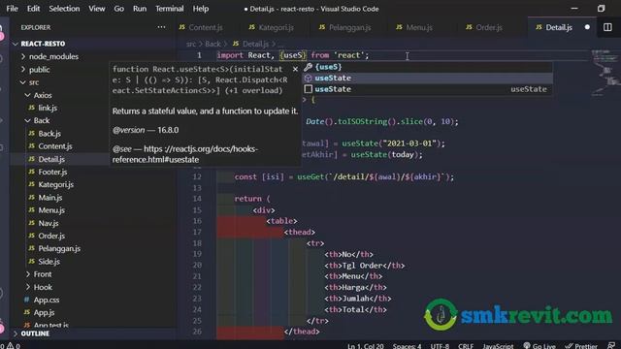The width and height of the screenshot is (621, 349).
Task: Open Explorer more actions ellipsis
Action: click(x=161, y=27)
